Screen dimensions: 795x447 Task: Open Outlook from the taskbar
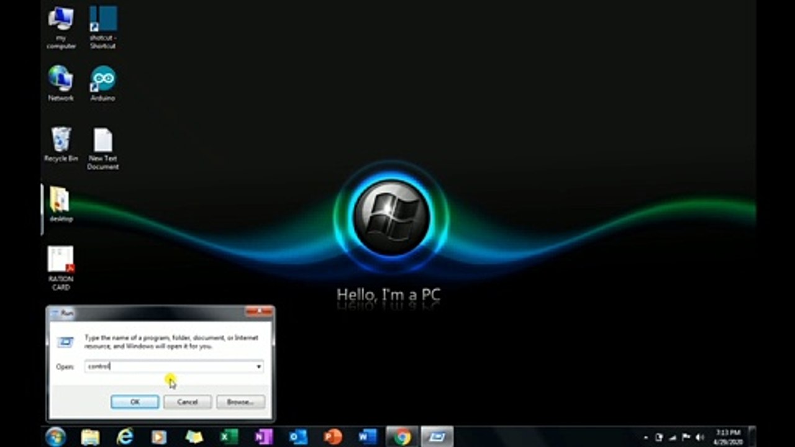[x=299, y=436]
